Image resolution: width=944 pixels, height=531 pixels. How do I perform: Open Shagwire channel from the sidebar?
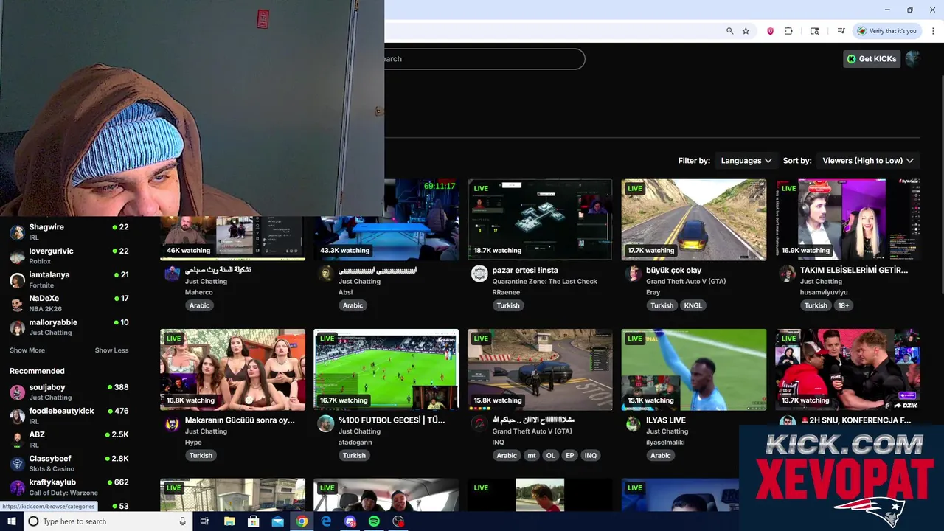coord(69,232)
